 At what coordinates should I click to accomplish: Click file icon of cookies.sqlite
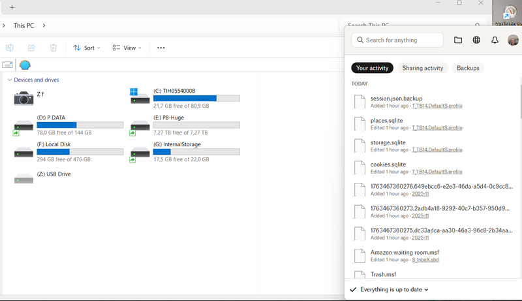[360, 168]
